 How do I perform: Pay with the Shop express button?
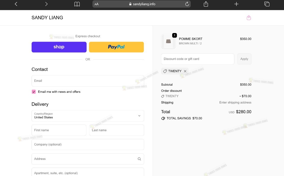tap(59, 47)
